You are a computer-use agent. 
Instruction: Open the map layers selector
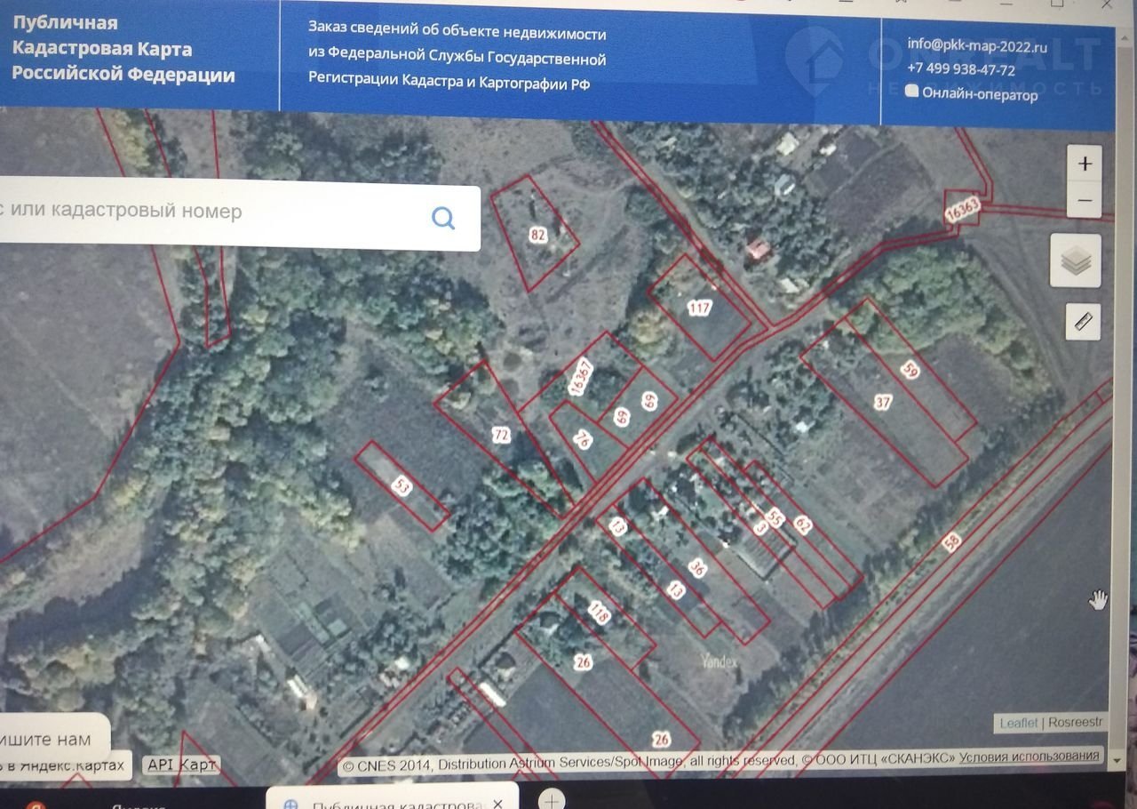point(1076,261)
